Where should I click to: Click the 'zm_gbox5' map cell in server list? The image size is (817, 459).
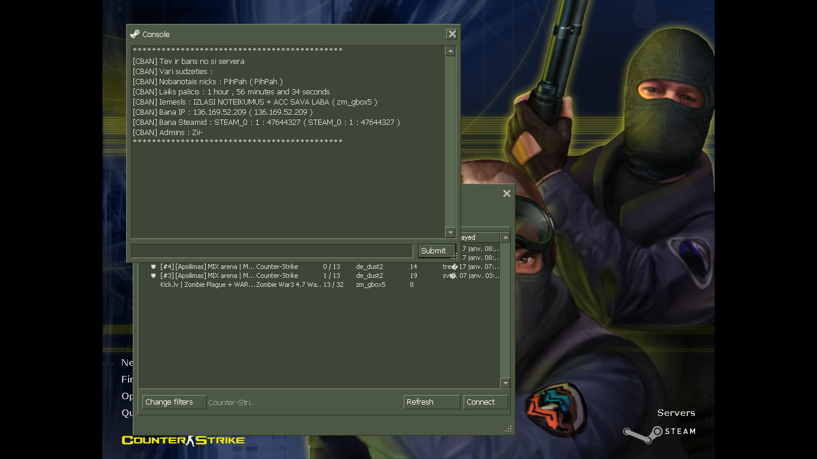click(371, 284)
